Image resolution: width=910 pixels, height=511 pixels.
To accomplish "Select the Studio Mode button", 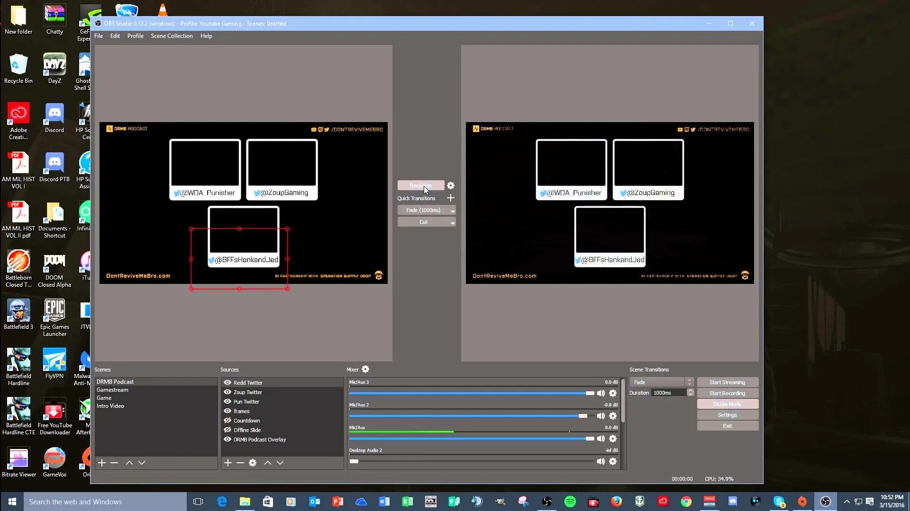I will pos(727,404).
